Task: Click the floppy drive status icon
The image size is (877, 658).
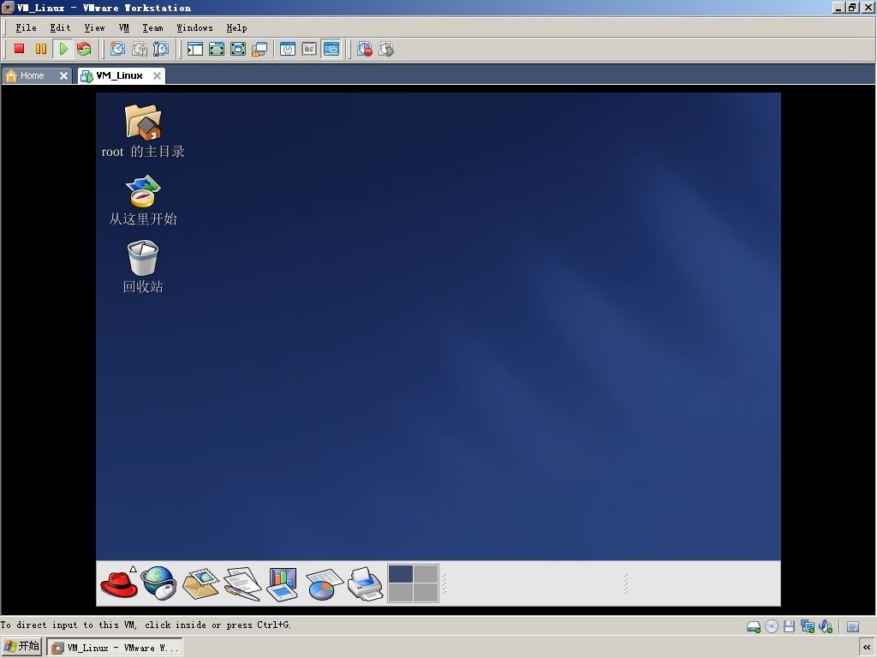Action: (x=789, y=626)
